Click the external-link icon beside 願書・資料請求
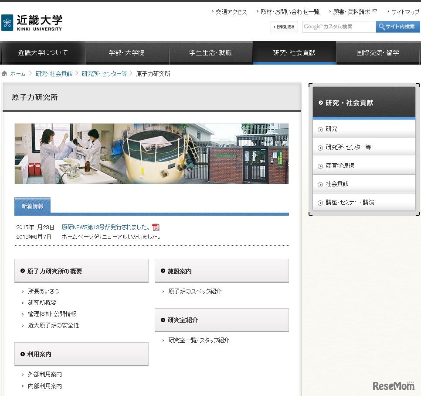This screenshot has height=396, width=421. click(x=374, y=11)
